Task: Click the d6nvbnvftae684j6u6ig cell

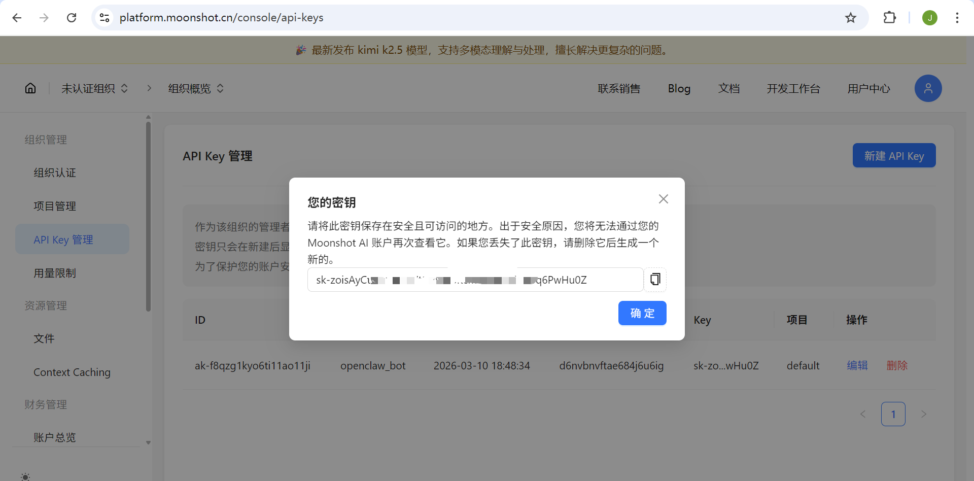Action: (x=611, y=365)
